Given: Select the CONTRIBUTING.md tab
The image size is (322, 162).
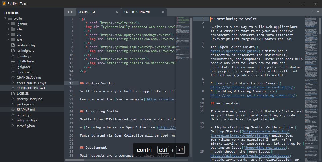Looking at the screenshot, I should click(x=137, y=12).
